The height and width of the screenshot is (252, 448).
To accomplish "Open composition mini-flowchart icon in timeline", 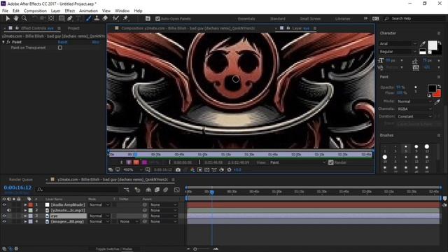I will pyautogui.click(x=126, y=190).
